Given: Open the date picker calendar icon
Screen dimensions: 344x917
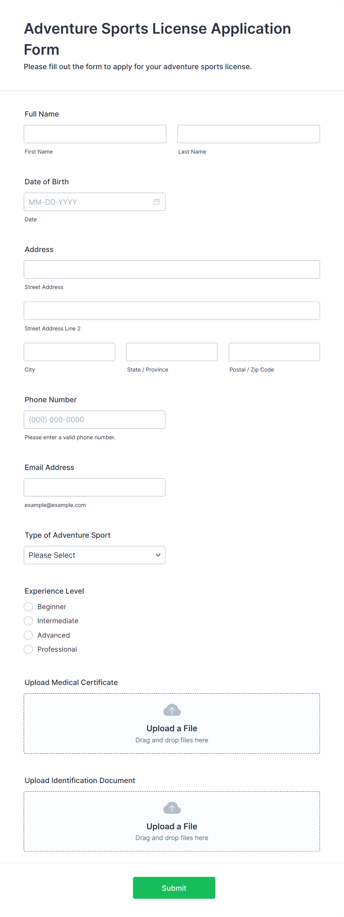Looking at the screenshot, I should pos(157,202).
